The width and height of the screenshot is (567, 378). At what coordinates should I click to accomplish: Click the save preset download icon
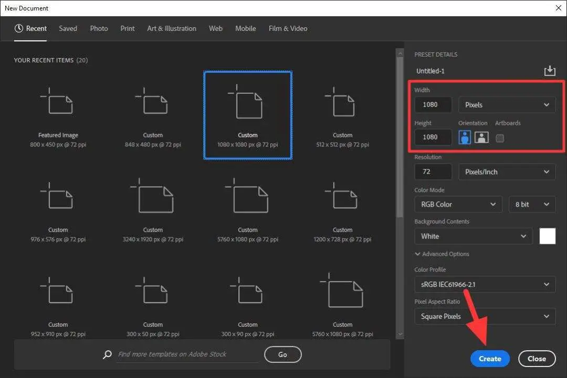point(550,70)
